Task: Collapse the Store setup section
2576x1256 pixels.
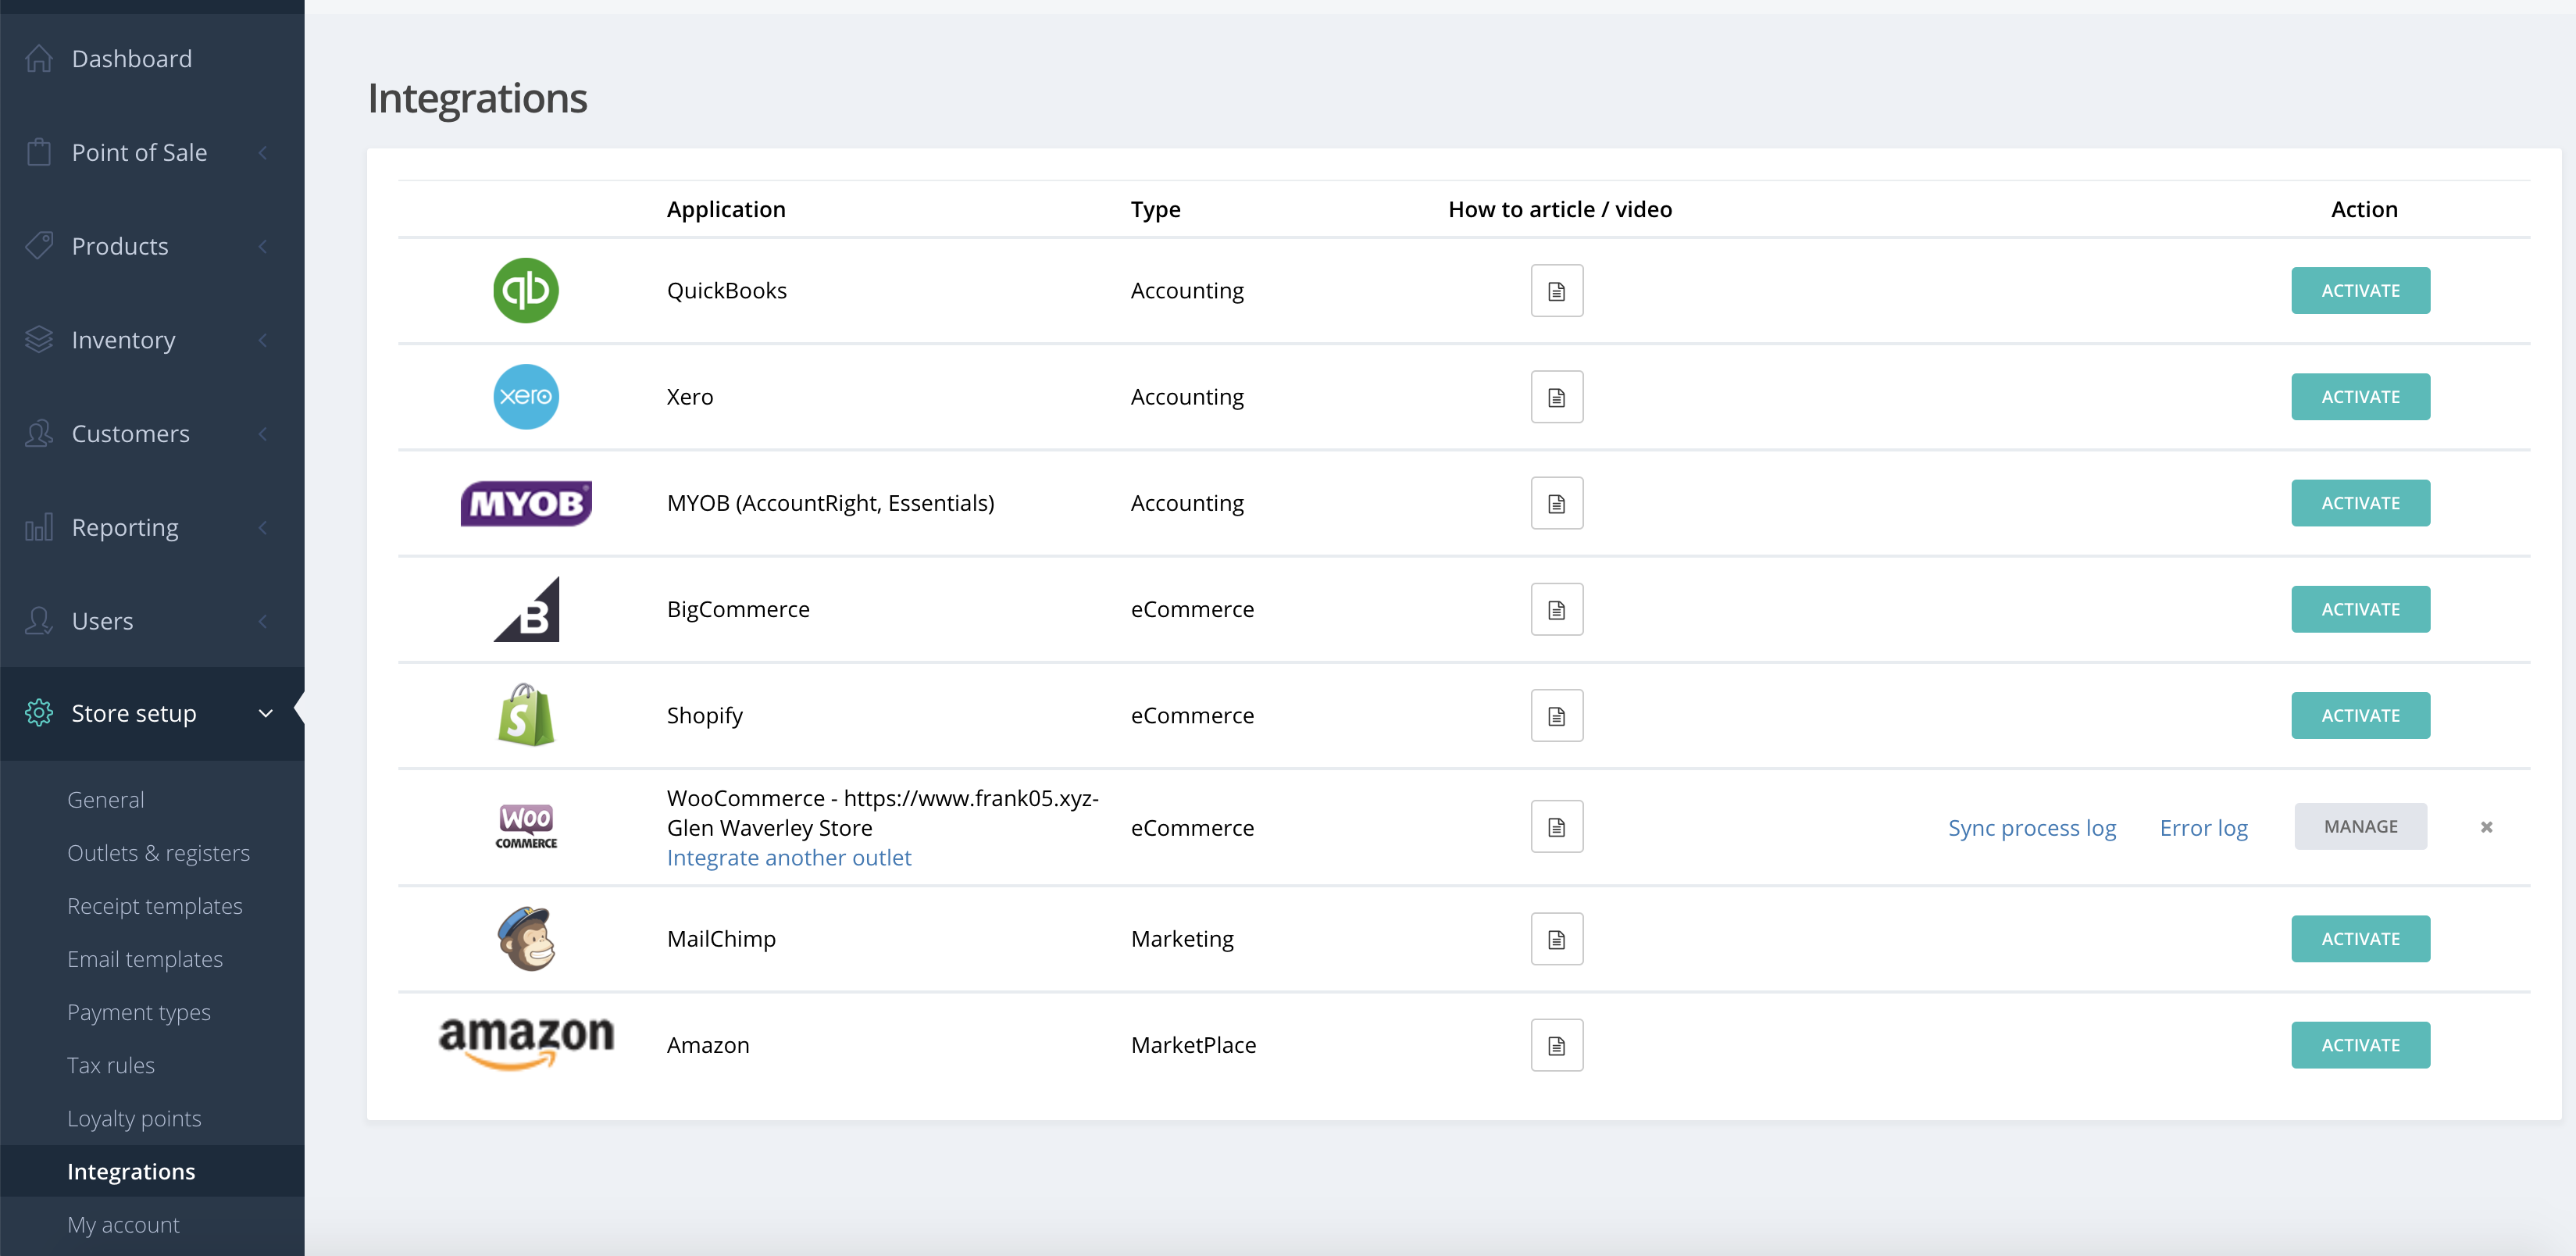Action: point(134,713)
